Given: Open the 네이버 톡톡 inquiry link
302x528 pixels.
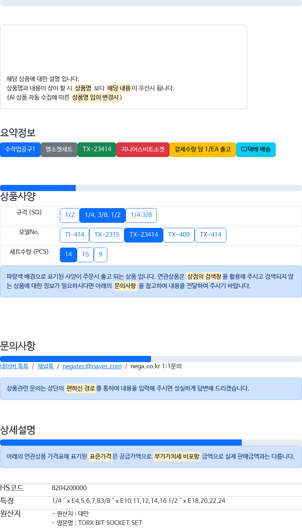Looking at the screenshot, I should click(x=14, y=366).
